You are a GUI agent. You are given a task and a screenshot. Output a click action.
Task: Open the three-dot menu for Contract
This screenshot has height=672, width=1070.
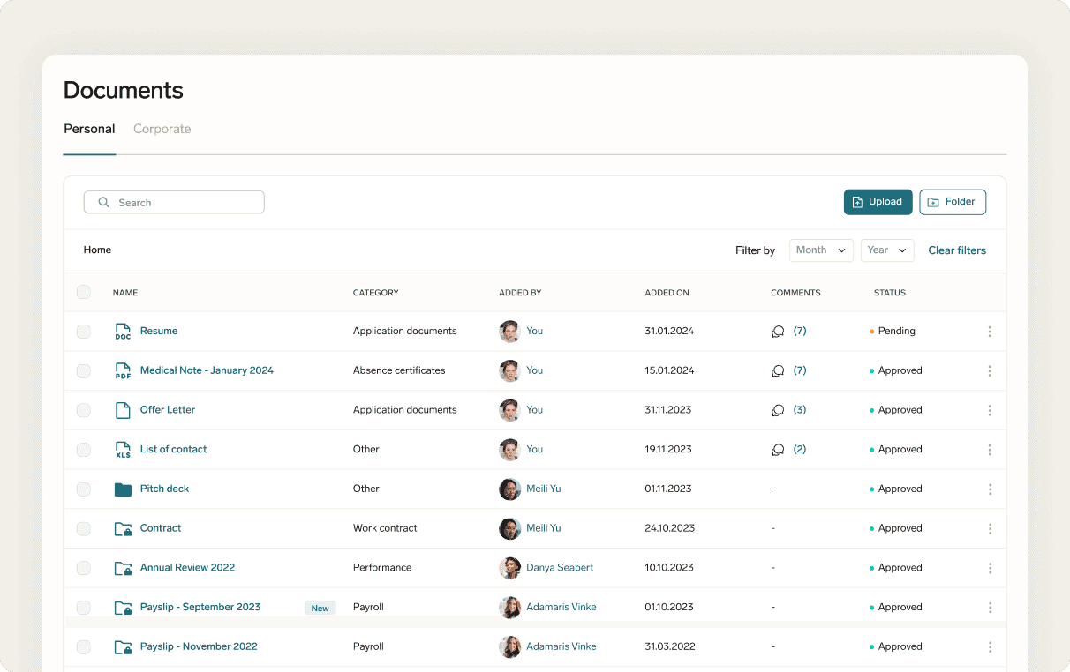990,529
